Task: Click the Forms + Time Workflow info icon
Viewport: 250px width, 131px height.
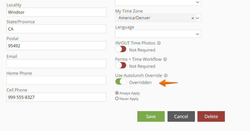Action: click(165, 59)
